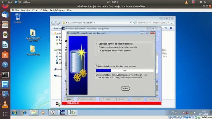Click the Windows Start orb

[15, 112]
